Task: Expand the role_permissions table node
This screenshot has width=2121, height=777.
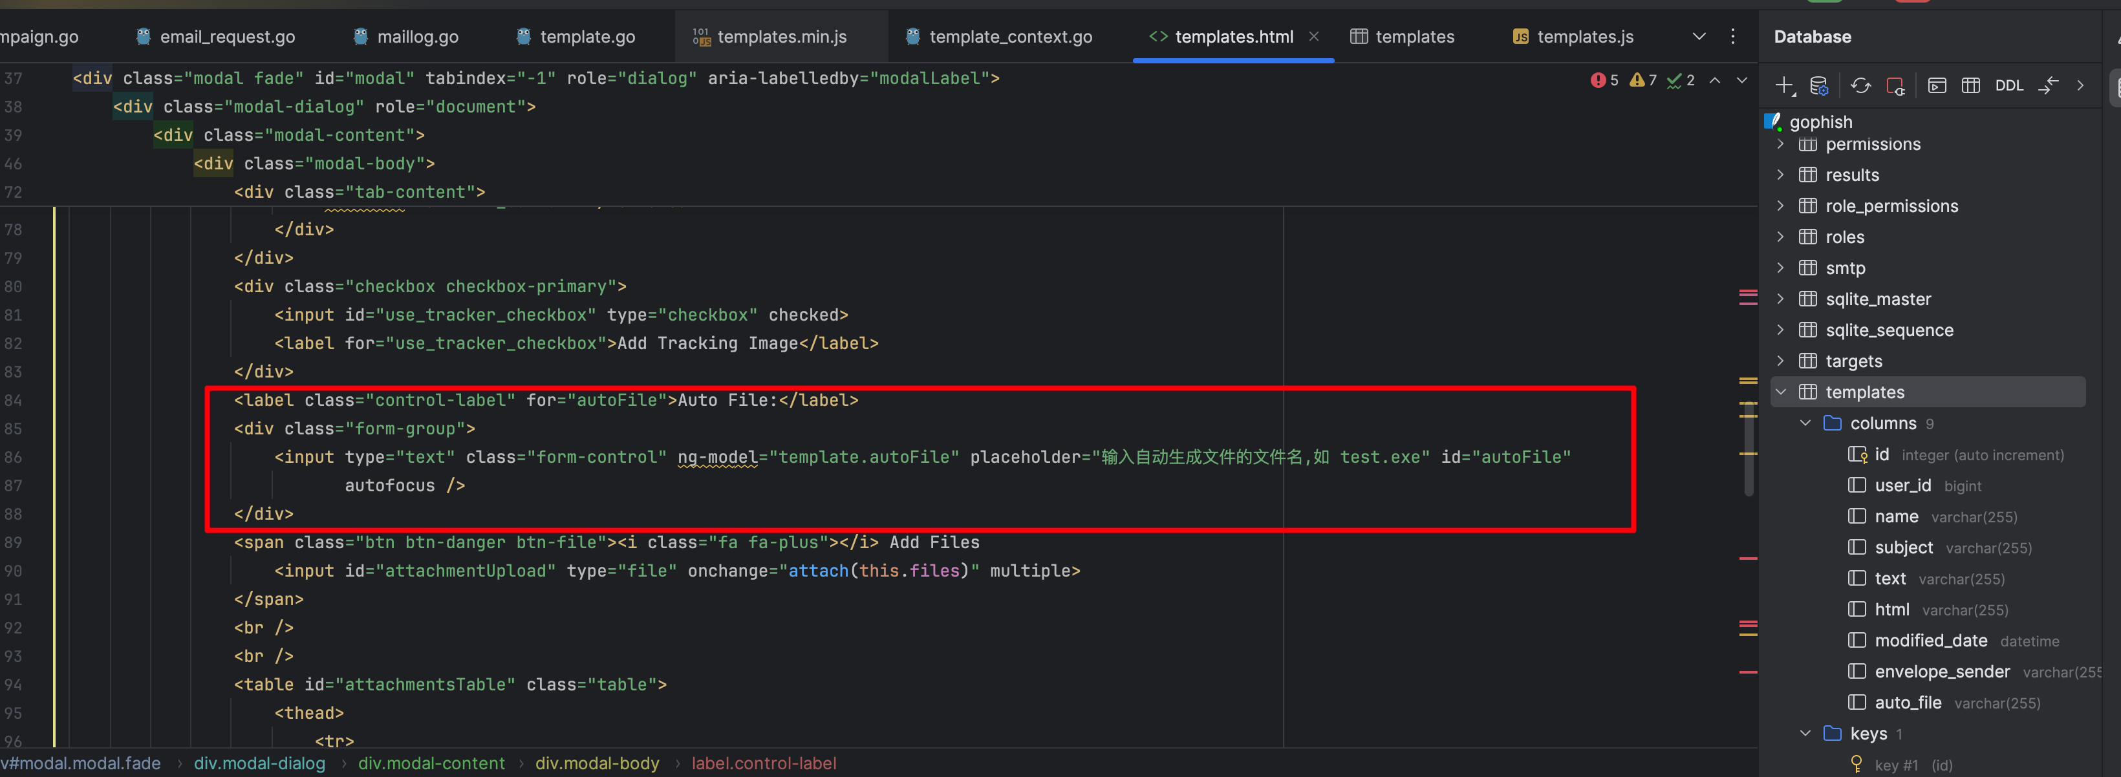Action: coord(1780,206)
